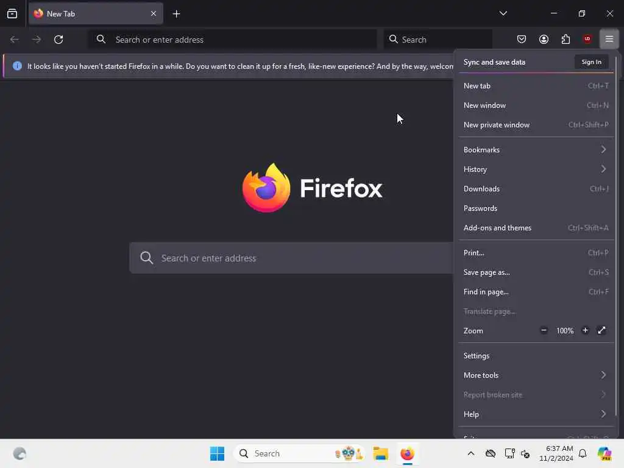
Task: Select Sync and save data
Action: pos(494,62)
